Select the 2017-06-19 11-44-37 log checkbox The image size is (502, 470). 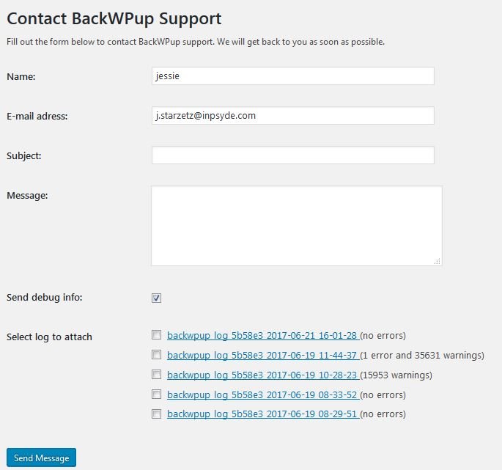(x=156, y=355)
